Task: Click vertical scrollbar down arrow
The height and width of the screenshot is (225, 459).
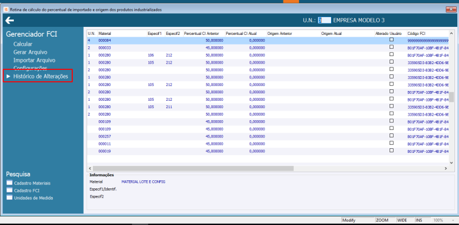Action: click(x=452, y=163)
